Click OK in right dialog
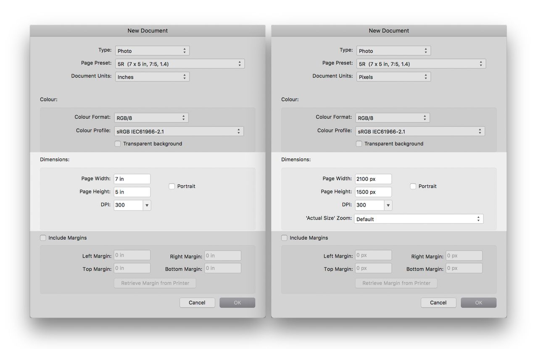The image size is (538, 349). 479,302
